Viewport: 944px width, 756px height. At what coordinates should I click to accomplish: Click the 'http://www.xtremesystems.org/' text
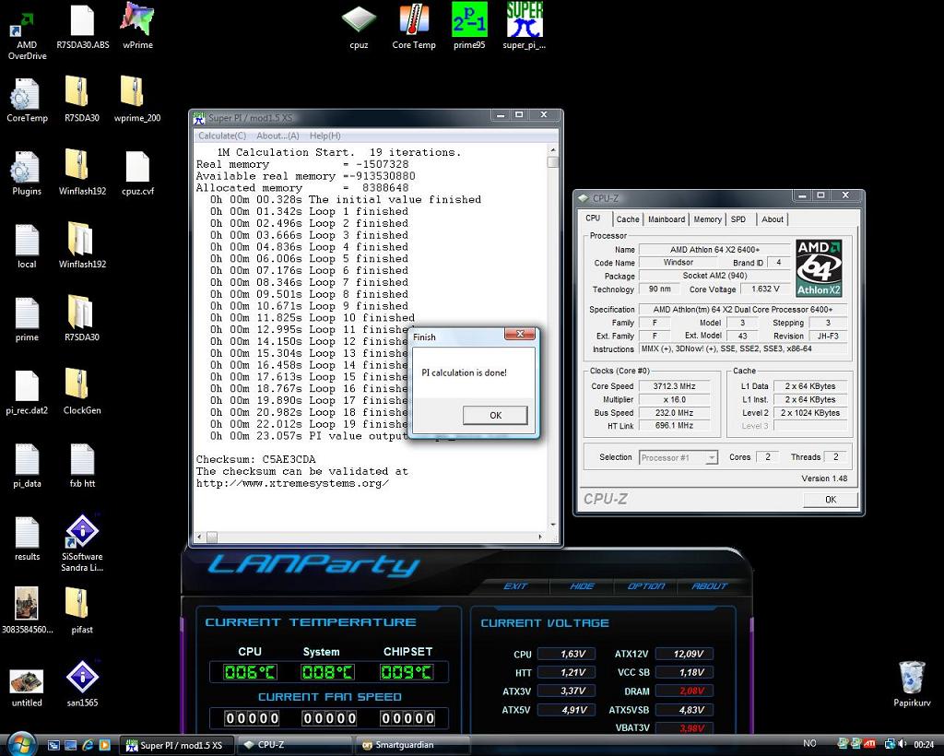coord(292,483)
